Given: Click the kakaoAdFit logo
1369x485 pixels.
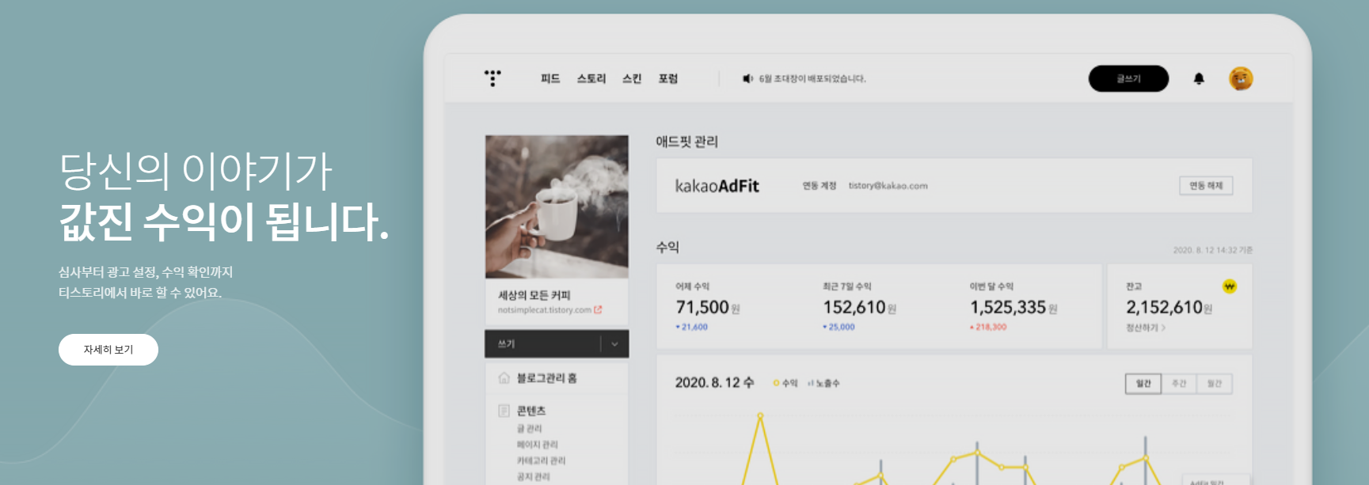Looking at the screenshot, I should pyautogui.click(x=717, y=186).
